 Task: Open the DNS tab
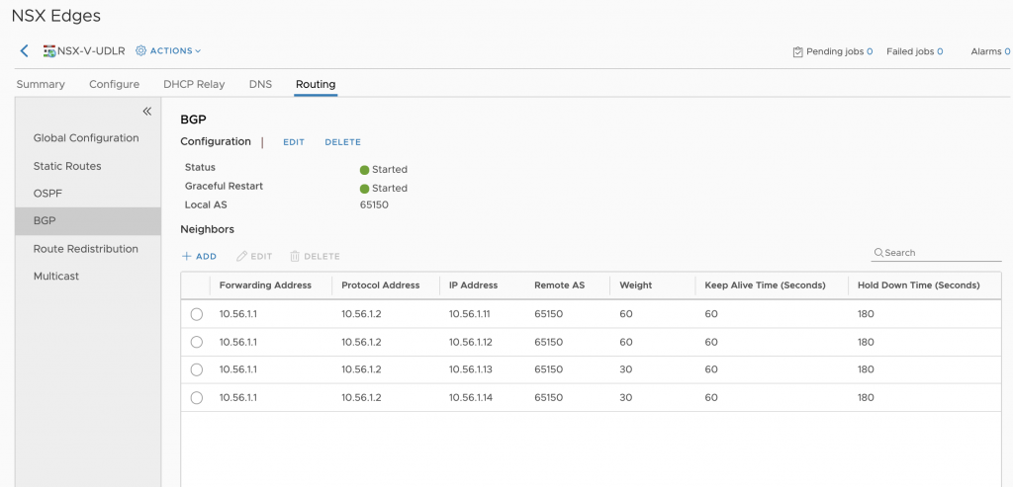click(x=260, y=85)
